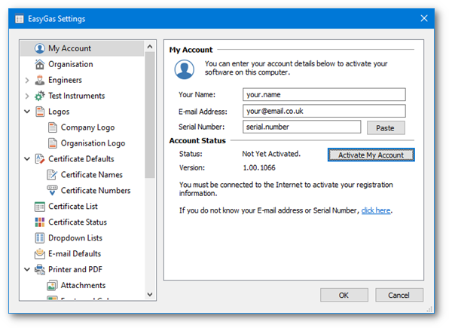Screen dimensions: 449x328
Task: Follow the 'click here' link
Action: tap(376, 210)
